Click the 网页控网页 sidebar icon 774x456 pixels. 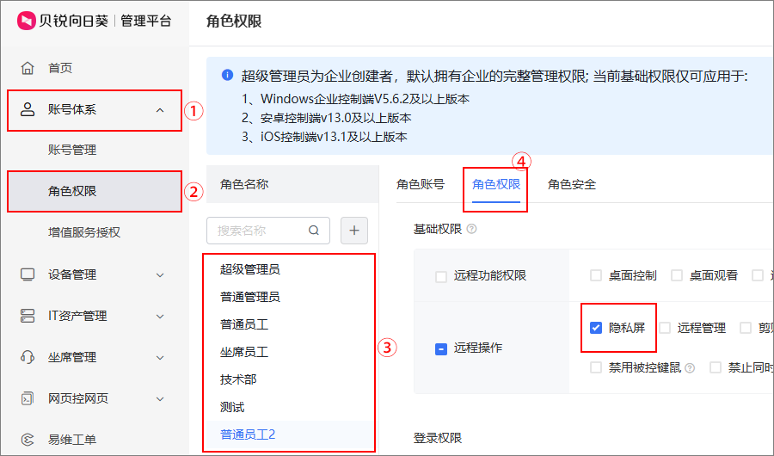(x=28, y=398)
